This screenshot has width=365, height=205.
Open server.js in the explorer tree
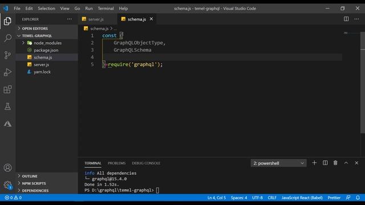tap(47, 64)
